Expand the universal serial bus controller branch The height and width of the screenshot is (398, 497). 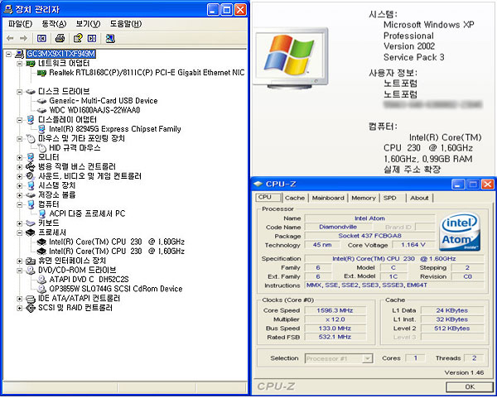pos(20,167)
